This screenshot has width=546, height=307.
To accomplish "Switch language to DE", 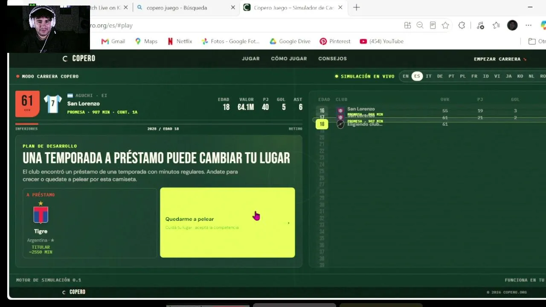I will click(440, 76).
